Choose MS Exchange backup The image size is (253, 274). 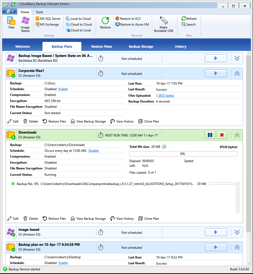47,24
